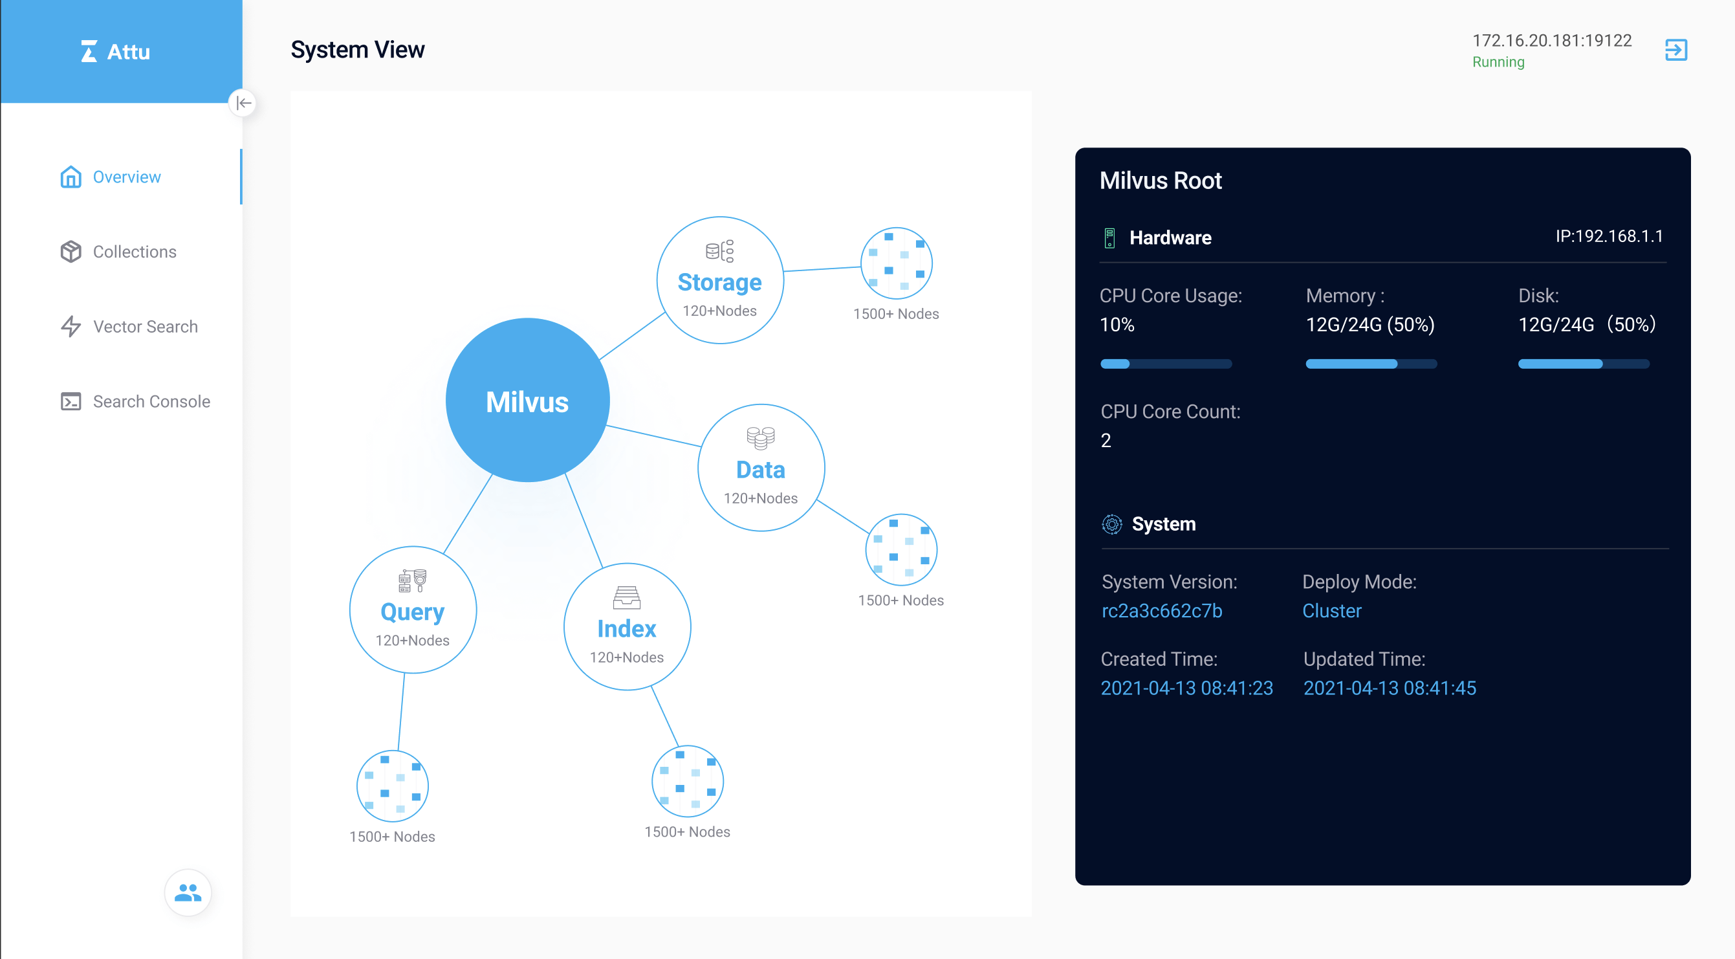Click the System View heading
This screenshot has width=1735, height=959.
(x=358, y=49)
